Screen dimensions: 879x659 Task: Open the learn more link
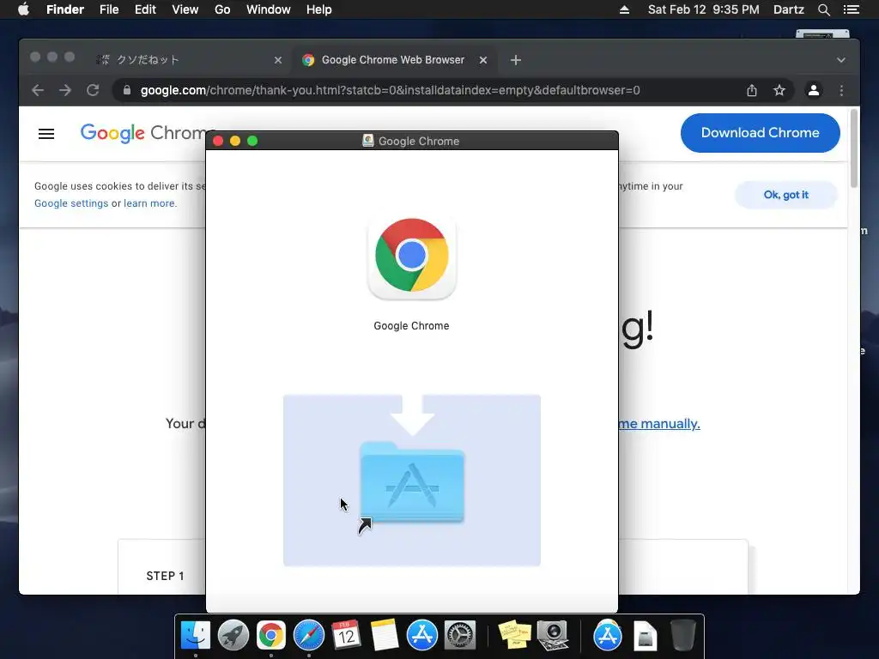coord(149,203)
